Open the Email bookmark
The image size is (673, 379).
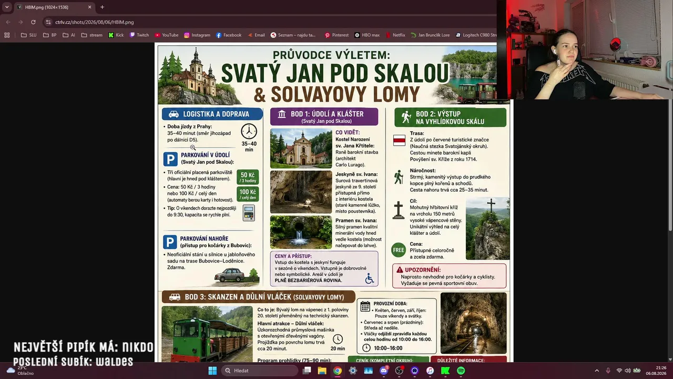256,35
